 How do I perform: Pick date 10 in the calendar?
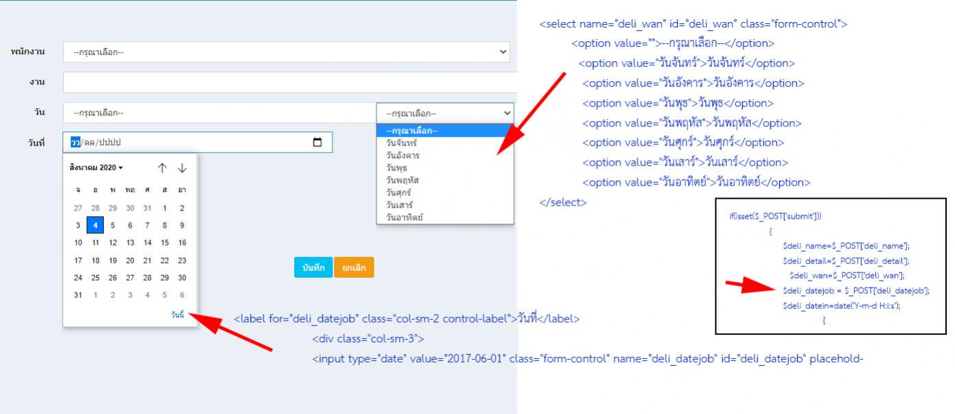point(78,243)
